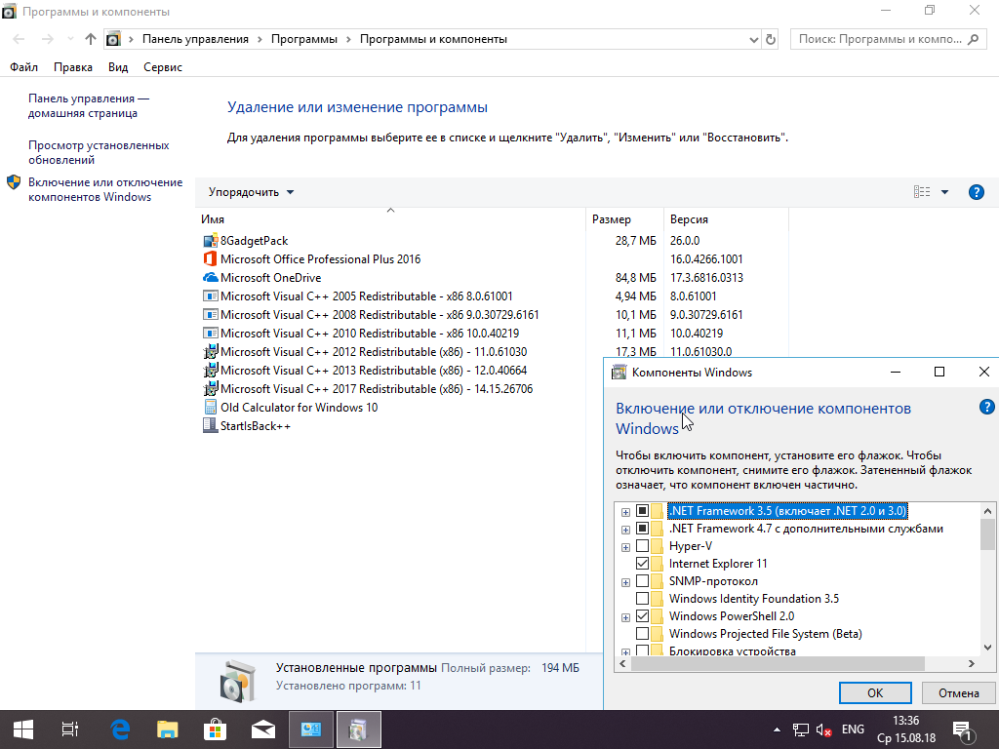The image size is (999, 749).
Task: Open Microsoft Store from taskbar
Action: tap(216, 729)
